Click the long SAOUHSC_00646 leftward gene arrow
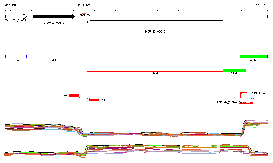The height and width of the screenshot is (163, 273). 155,22
